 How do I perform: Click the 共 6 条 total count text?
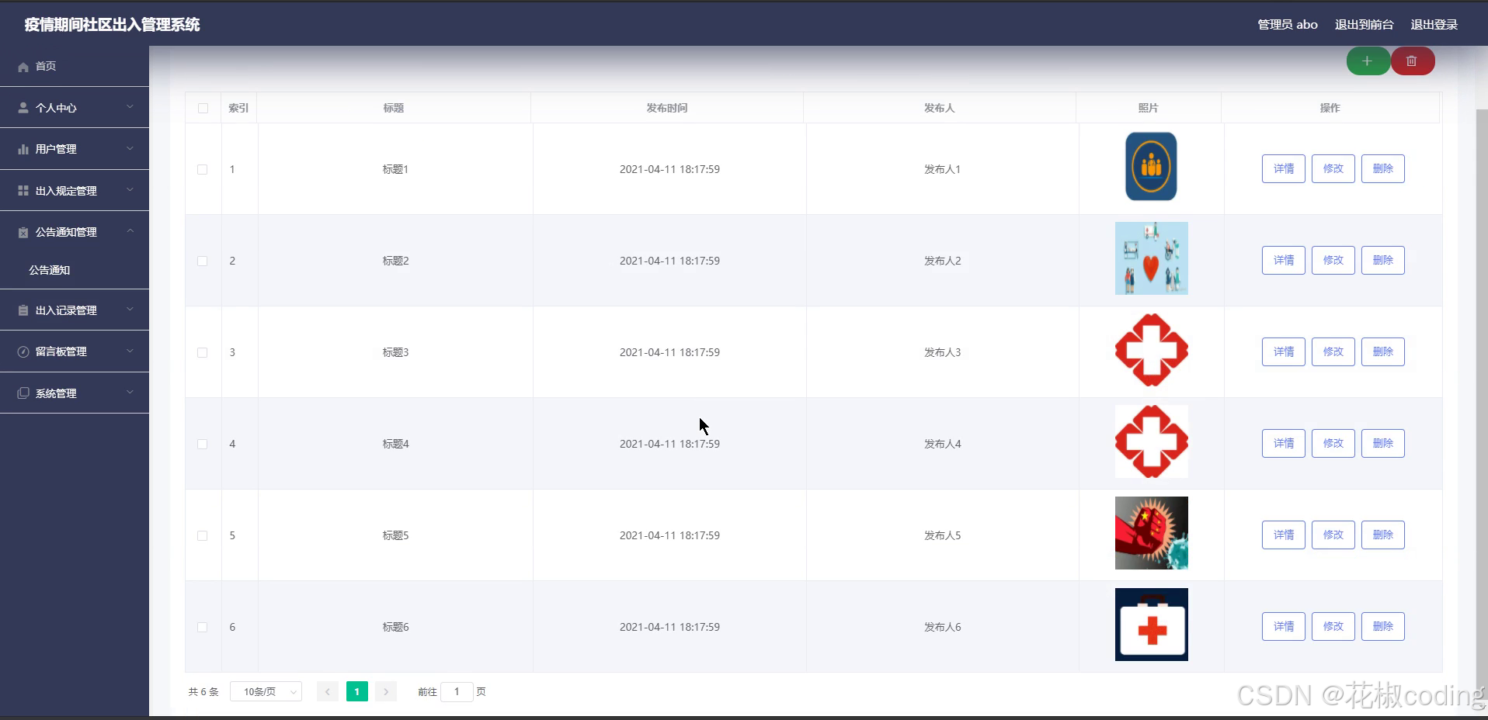point(203,691)
